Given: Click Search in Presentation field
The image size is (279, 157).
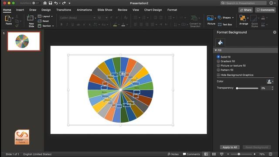Looking at the screenshot, I should pos(243,3).
